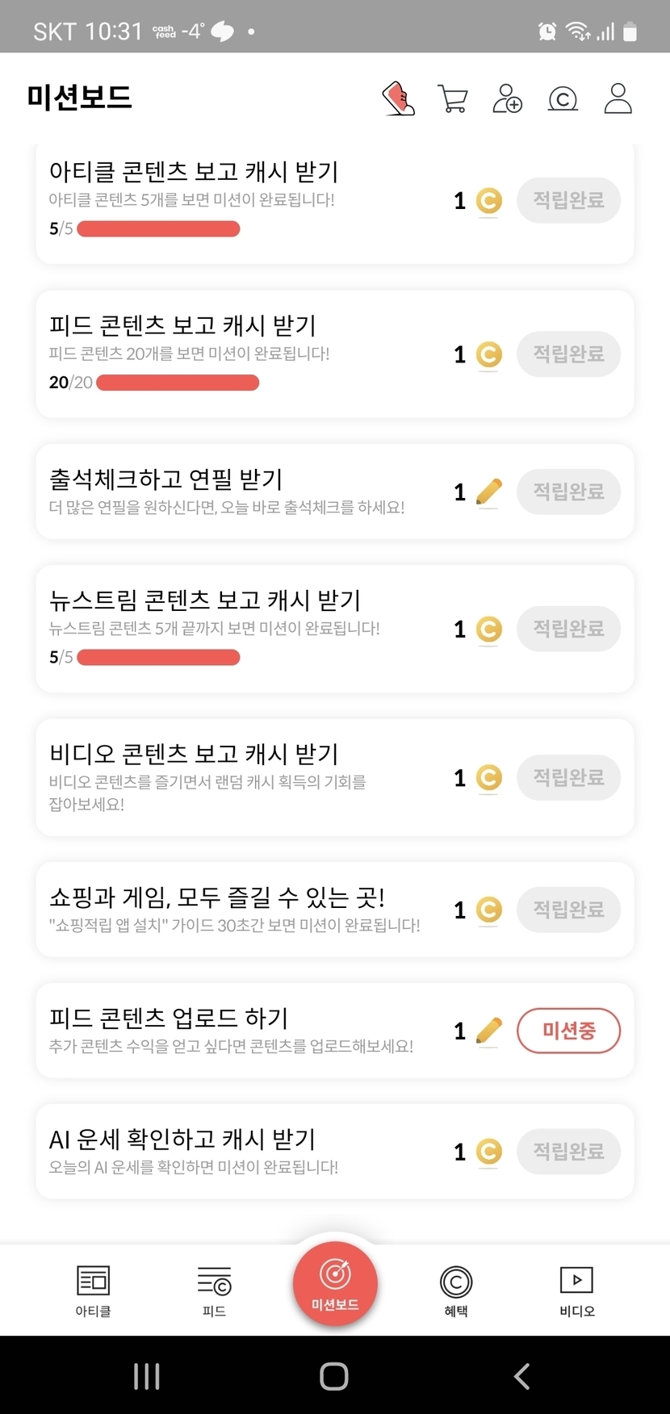Switch to the 아티클 tab

pyautogui.click(x=93, y=1290)
